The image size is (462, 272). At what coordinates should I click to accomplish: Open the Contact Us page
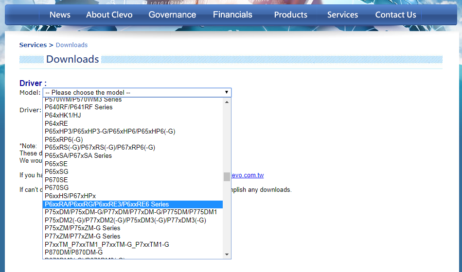pos(395,15)
